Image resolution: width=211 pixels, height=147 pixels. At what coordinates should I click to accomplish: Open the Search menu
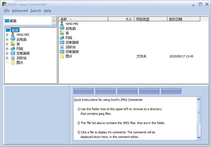coord(36,11)
